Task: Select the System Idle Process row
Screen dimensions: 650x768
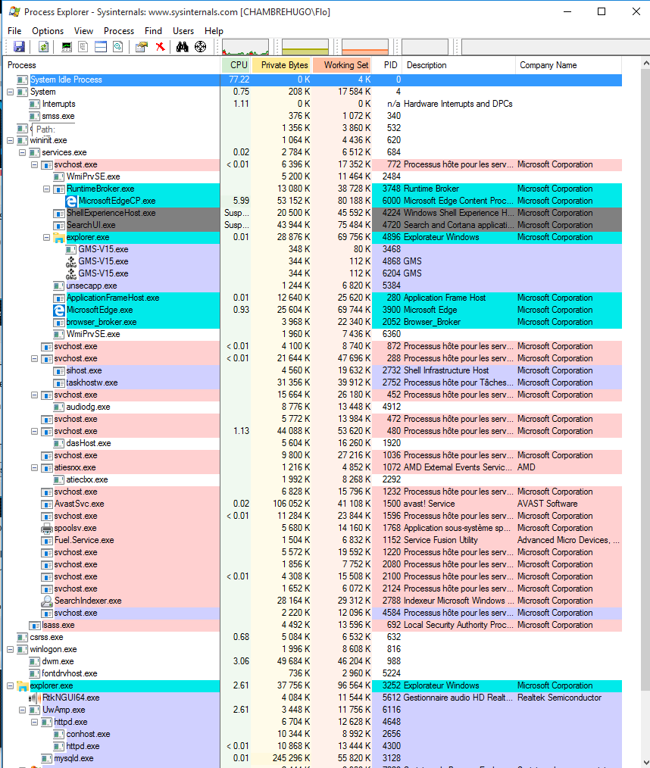Action: click(x=313, y=80)
